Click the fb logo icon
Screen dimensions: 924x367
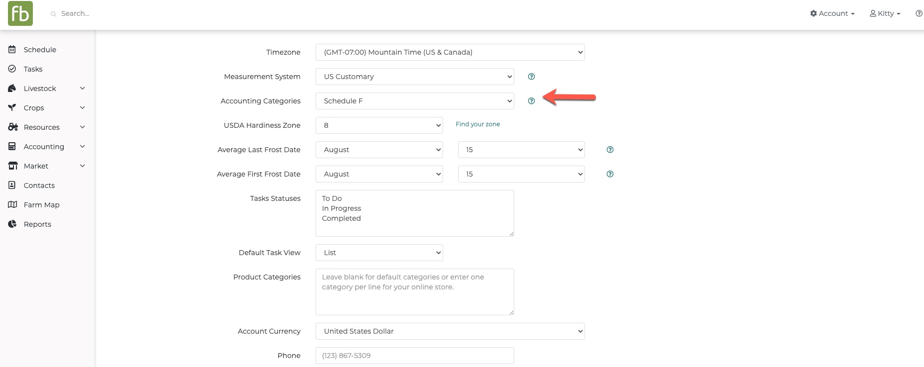click(20, 13)
